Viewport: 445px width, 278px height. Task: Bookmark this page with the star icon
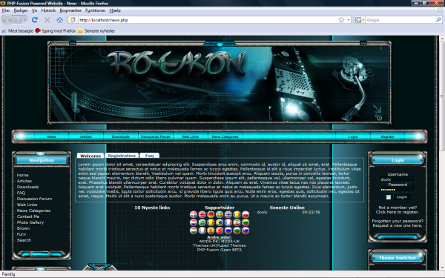(341, 20)
